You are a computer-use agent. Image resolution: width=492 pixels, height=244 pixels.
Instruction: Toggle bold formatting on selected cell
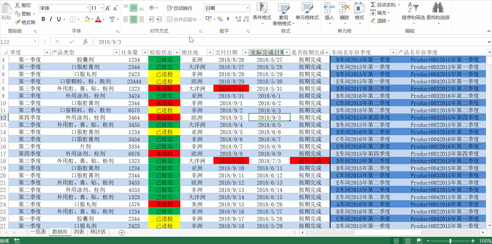43,19
